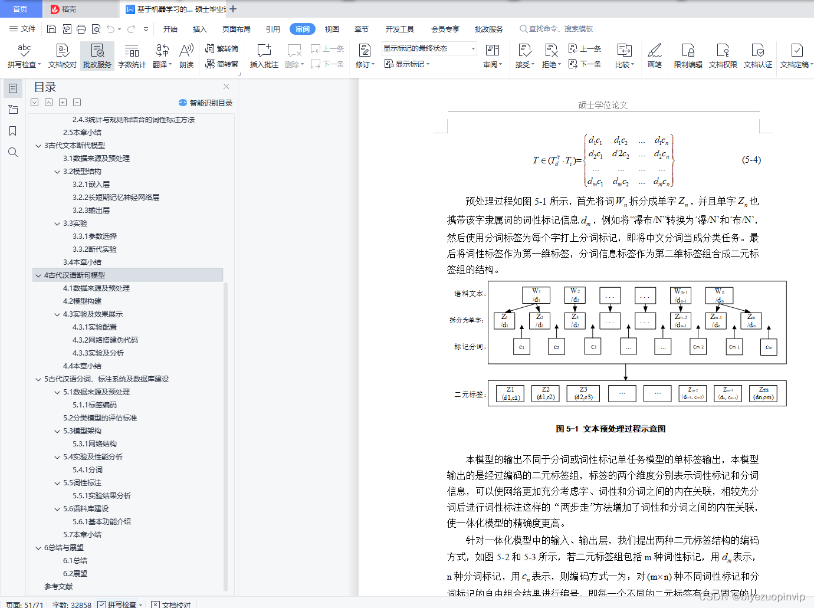Screen dimensions: 814x608
Task: Open the chapter navigation sidebar icon
Action: (x=13, y=110)
